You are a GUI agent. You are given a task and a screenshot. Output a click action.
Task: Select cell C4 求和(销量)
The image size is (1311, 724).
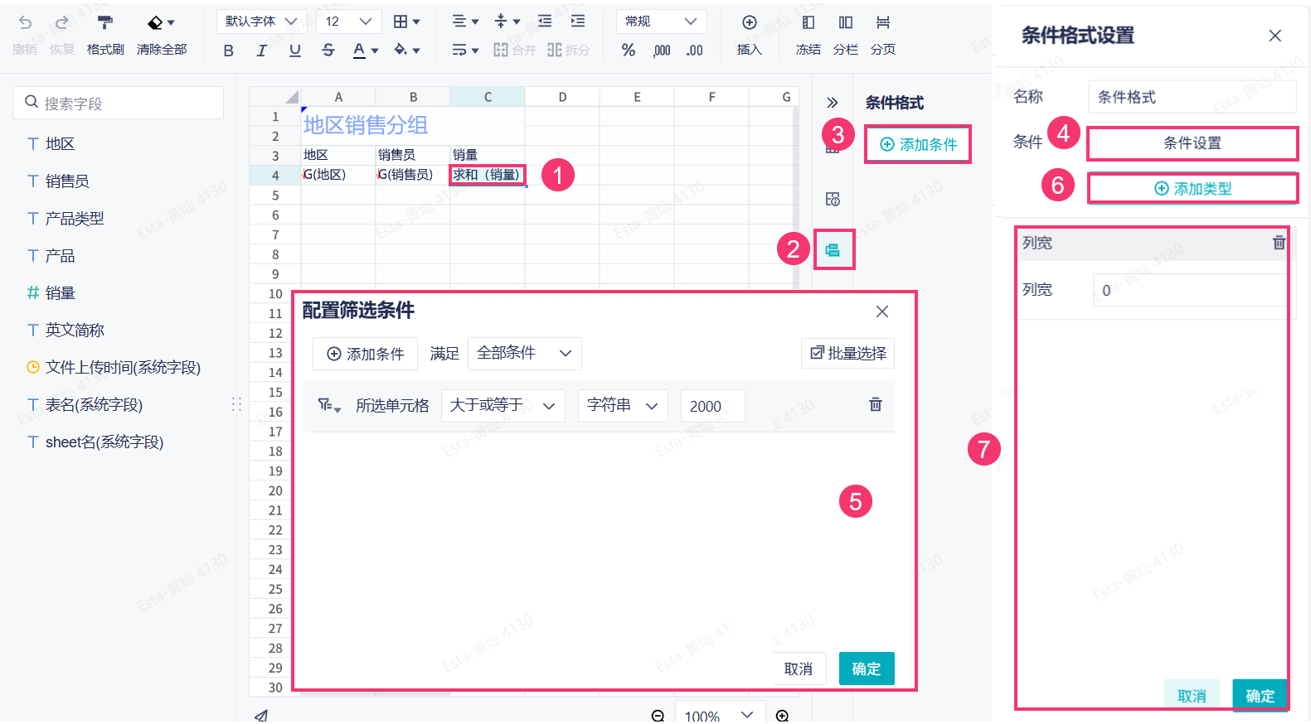click(x=488, y=175)
